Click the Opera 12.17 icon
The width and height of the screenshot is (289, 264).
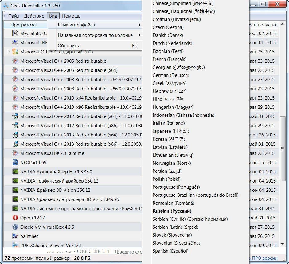point(15,218)
